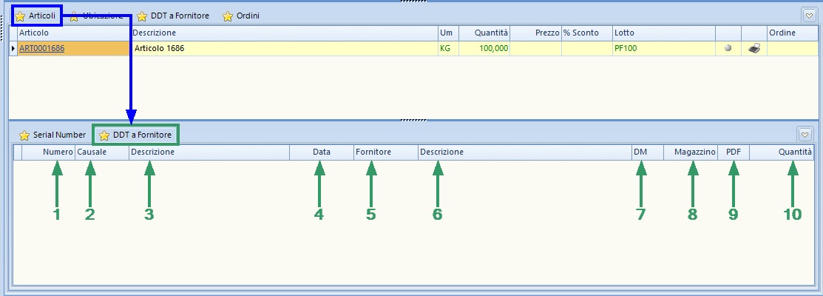The image size is (823, 296).
Task: Click the 100,000 quantity cell
Action: click(484, 49)
